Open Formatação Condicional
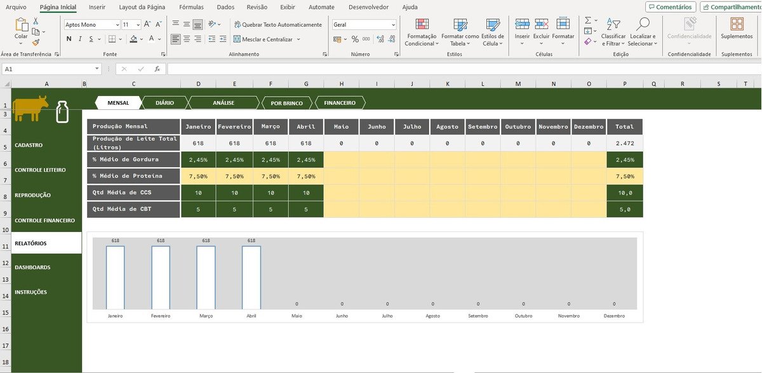 point(422,32)
